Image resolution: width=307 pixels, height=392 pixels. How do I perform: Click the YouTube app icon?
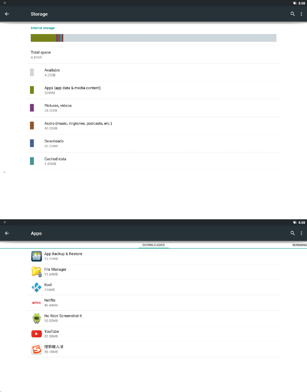(37, 334)
